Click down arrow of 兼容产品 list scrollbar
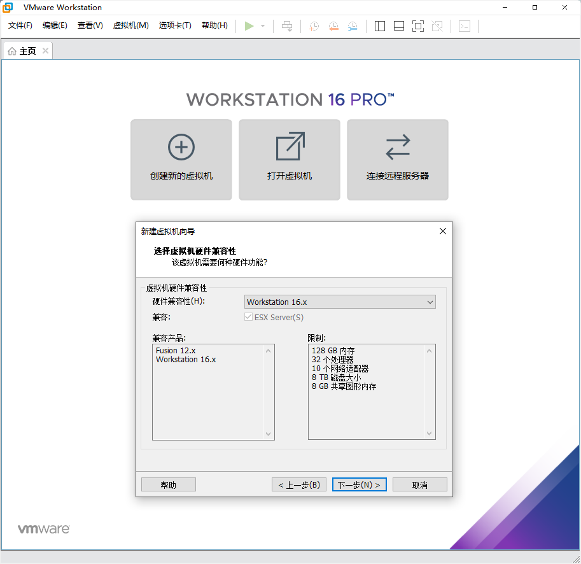Screen dimensions: 581x564 pos(269,434)
